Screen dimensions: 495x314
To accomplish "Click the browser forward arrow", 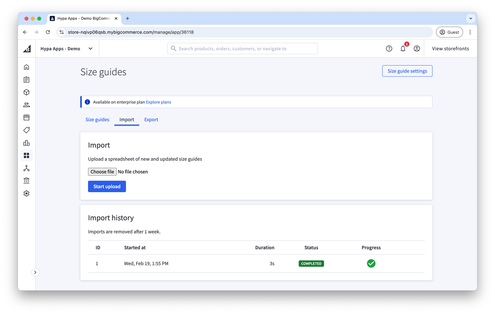I will pos(36,32).
